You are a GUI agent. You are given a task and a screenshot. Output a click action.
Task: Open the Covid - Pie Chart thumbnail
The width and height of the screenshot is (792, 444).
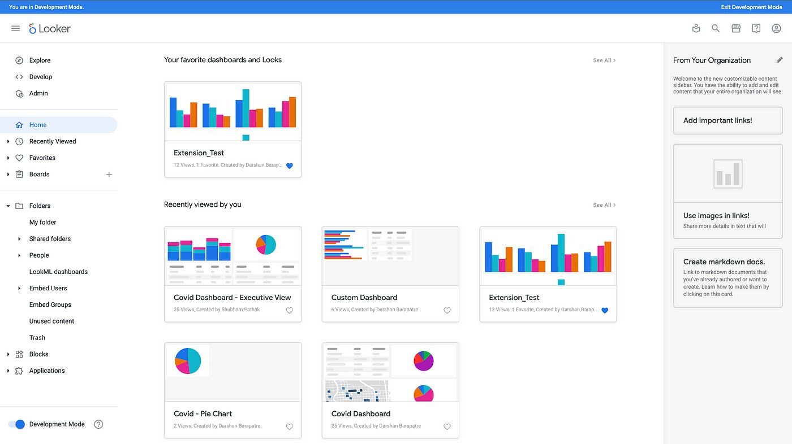coord(233,371)
